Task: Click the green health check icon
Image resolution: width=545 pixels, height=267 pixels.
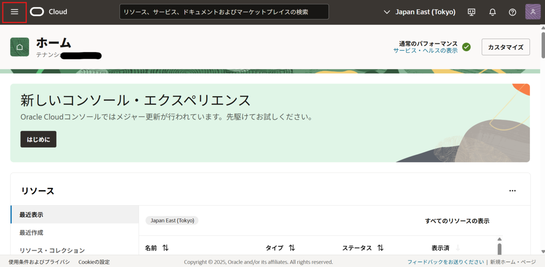Action: tap(466, 47)
